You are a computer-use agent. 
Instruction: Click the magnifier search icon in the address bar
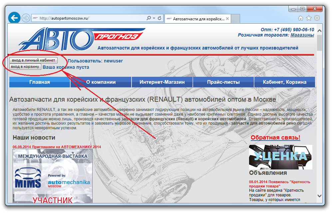(149, 18)
